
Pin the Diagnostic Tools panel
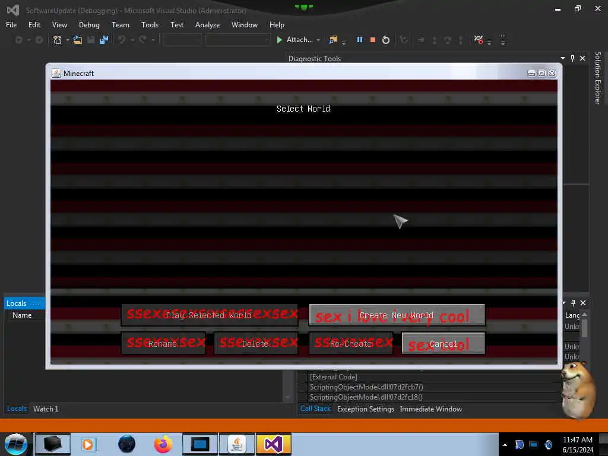pyautogui.click(x=572, y=58)
